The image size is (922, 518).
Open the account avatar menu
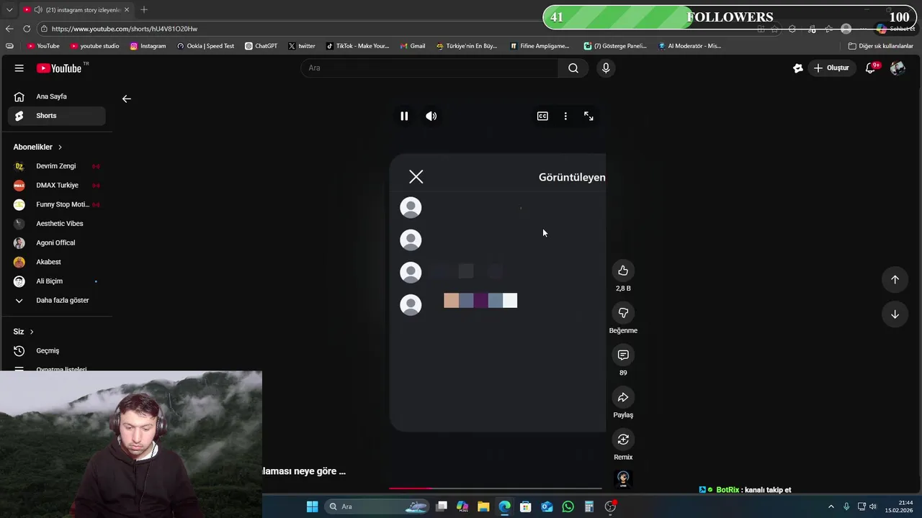click(x=898, y=68)
